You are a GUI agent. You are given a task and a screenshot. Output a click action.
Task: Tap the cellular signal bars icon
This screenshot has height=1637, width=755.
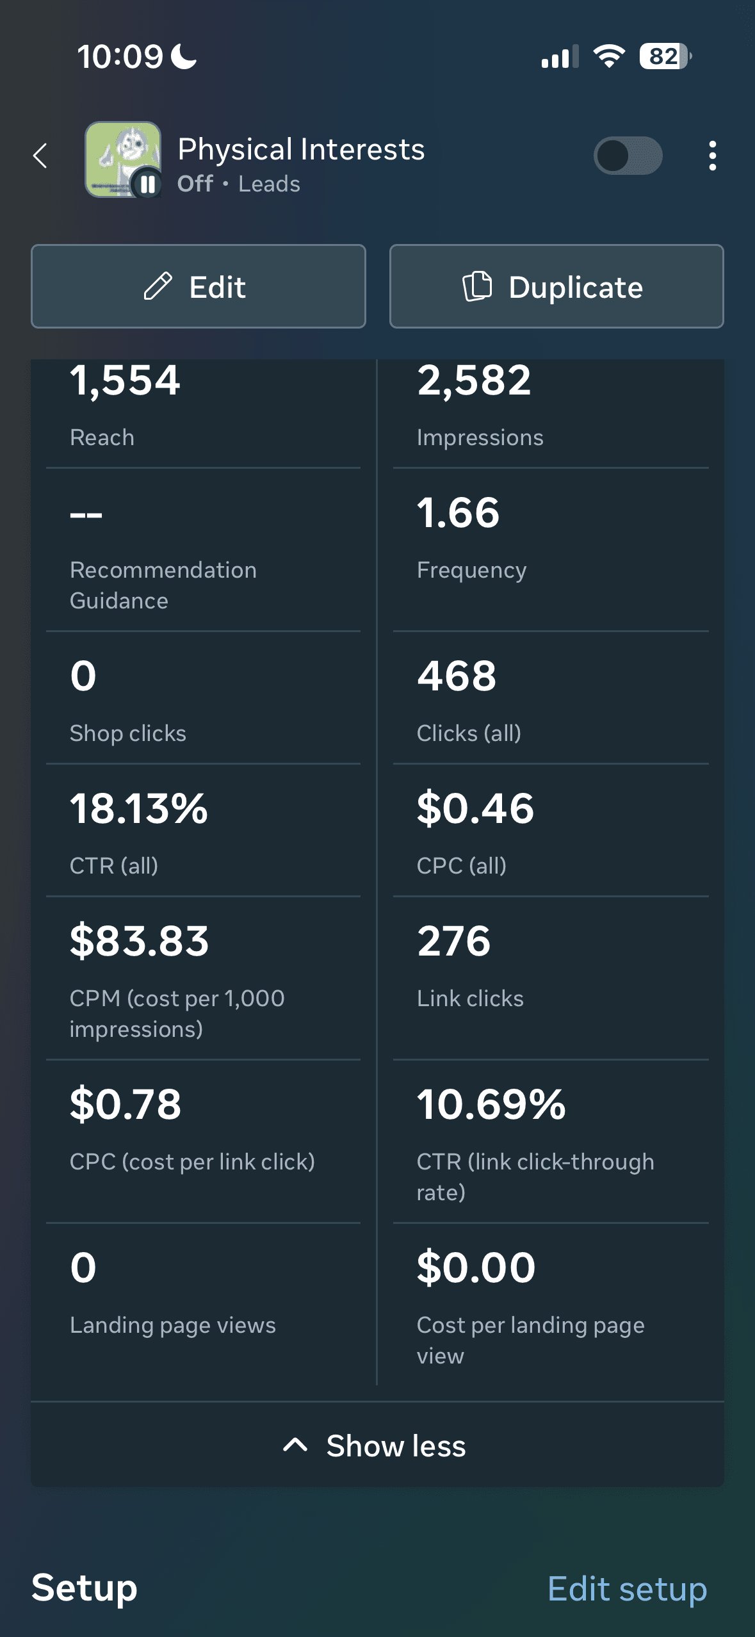560,57
